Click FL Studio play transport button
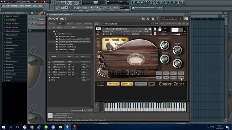This screenshot has width=232, height=130. pyautogui.click(x=62, y=8)
